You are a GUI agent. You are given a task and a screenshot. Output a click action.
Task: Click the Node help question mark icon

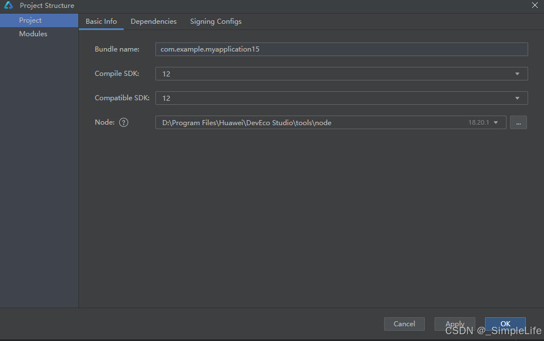(124, 122)
